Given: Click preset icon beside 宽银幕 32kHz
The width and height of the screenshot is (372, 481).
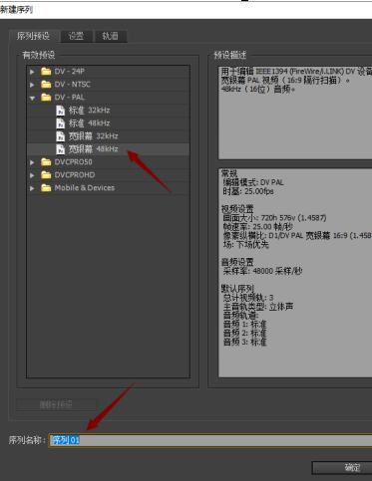Looking at the screenshot, I should tap(60, 136).
